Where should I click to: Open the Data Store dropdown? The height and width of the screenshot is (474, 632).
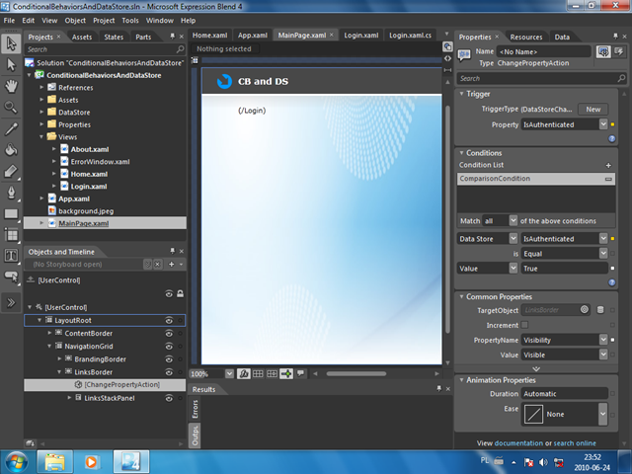[x=513, y=239]
